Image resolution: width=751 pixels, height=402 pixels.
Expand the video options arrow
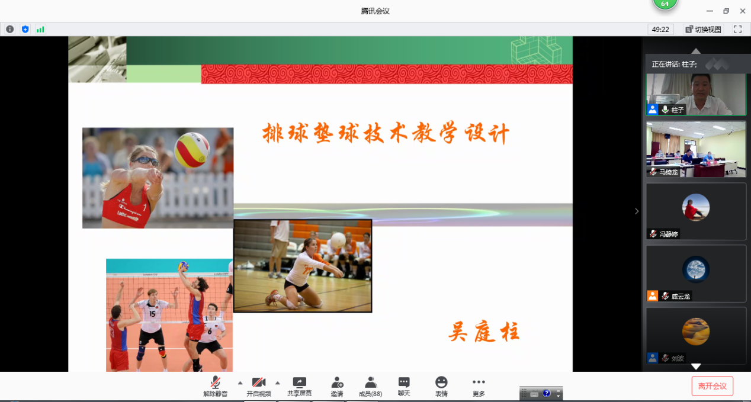click(277, 382)
